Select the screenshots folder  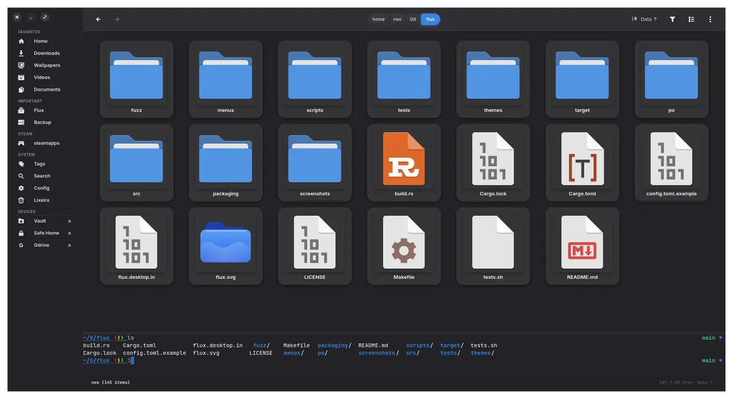pyautogui.click(x=315, y=163)
